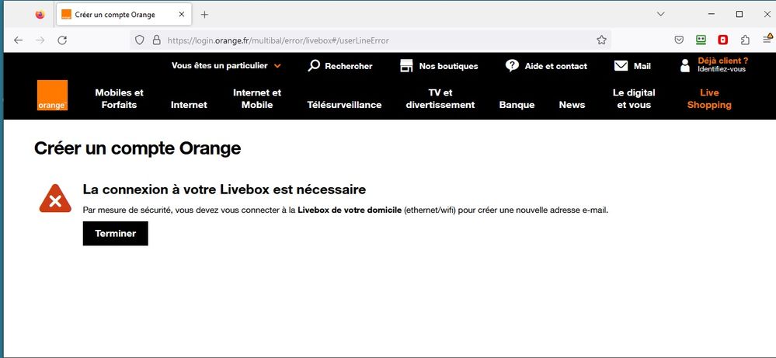
Task: Minimize the Firefox window
Action: (x=712, y=14)
